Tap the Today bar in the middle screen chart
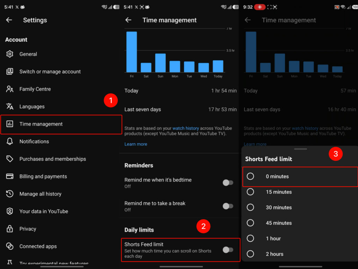The width and height of the screenshot is (358, 269). [218, 66]
